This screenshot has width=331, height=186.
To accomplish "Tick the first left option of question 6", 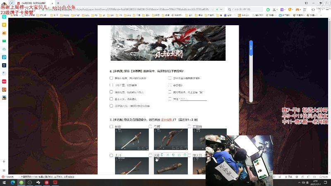I will coord(111,78).
